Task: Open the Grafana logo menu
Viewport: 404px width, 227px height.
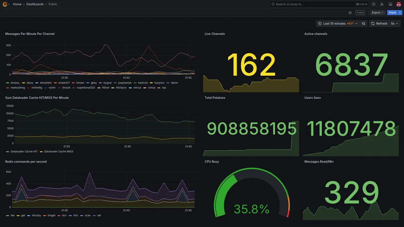Action: [x=5, y=4]
